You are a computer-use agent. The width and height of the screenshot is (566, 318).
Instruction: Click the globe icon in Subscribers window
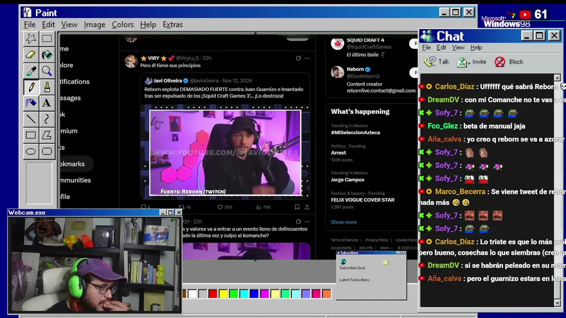click(x=343, y=262)
